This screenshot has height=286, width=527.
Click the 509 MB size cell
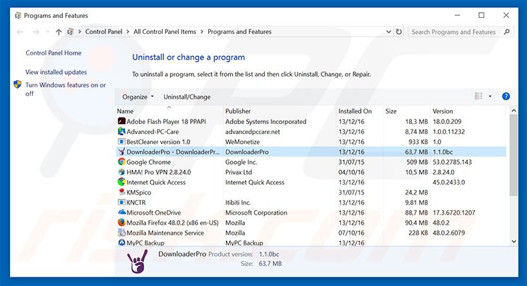tap(417, 162)
